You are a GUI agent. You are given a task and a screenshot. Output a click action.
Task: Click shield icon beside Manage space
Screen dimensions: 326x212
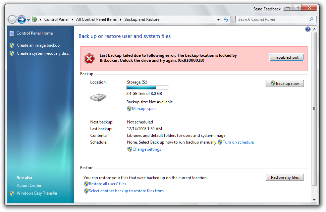(x=129, y=109)
